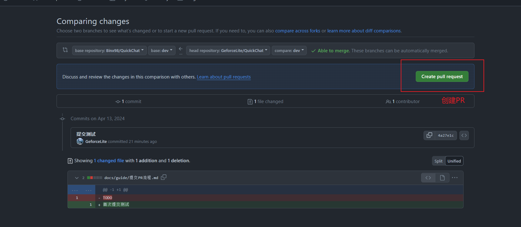Follow the compare across forks link
The image size is (521, 227).
pyautogui.click(x=298, y=31)
